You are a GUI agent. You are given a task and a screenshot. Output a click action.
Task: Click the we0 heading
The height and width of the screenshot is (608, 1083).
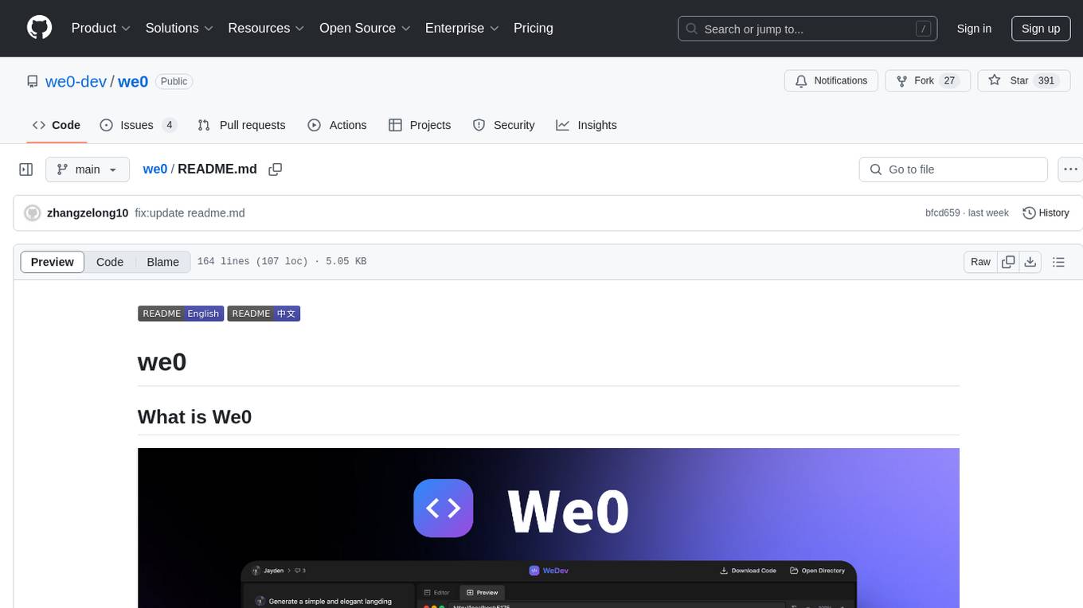(x=162, y=362)
